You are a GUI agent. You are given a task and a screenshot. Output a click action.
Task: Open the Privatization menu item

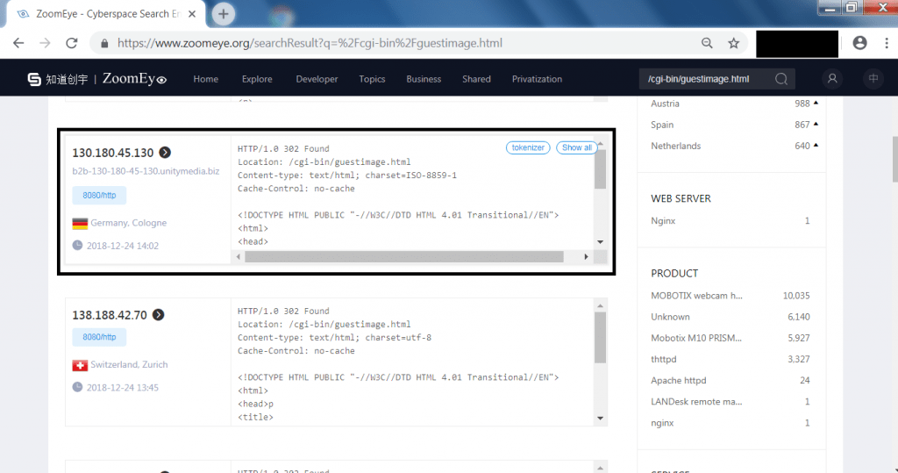click(x=538, y=79)
